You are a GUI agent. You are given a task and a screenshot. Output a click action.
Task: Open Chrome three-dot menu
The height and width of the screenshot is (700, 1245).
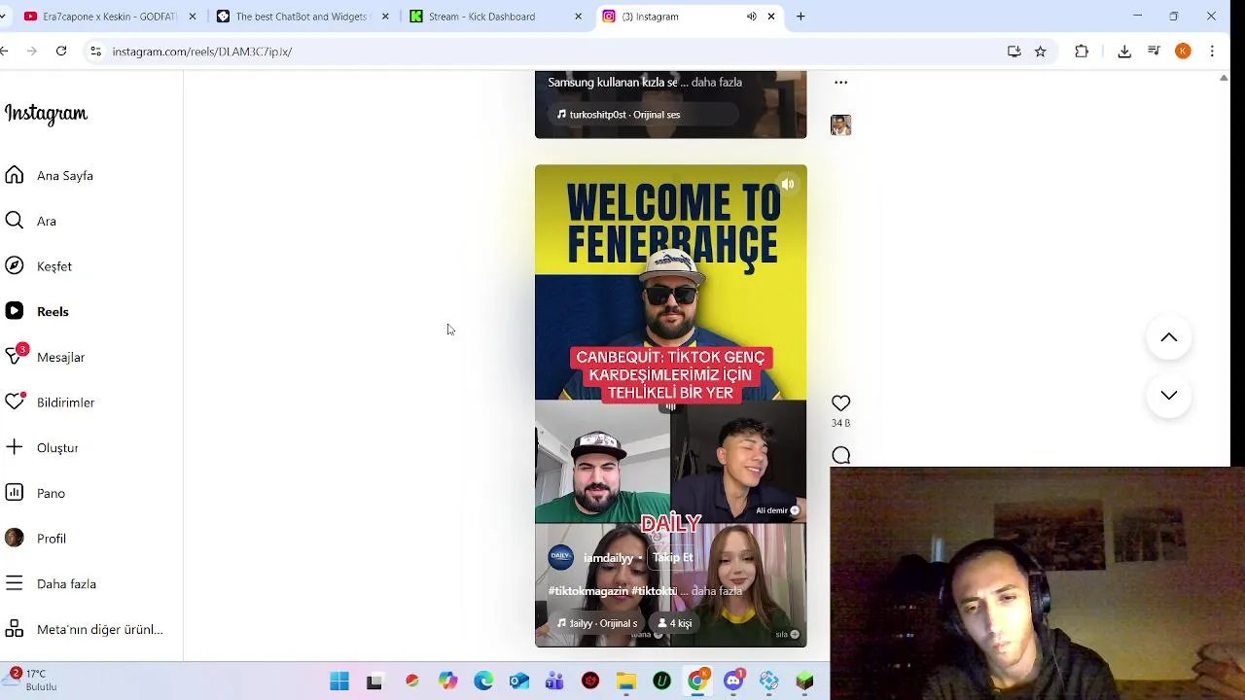click(x=1212, y=52)
